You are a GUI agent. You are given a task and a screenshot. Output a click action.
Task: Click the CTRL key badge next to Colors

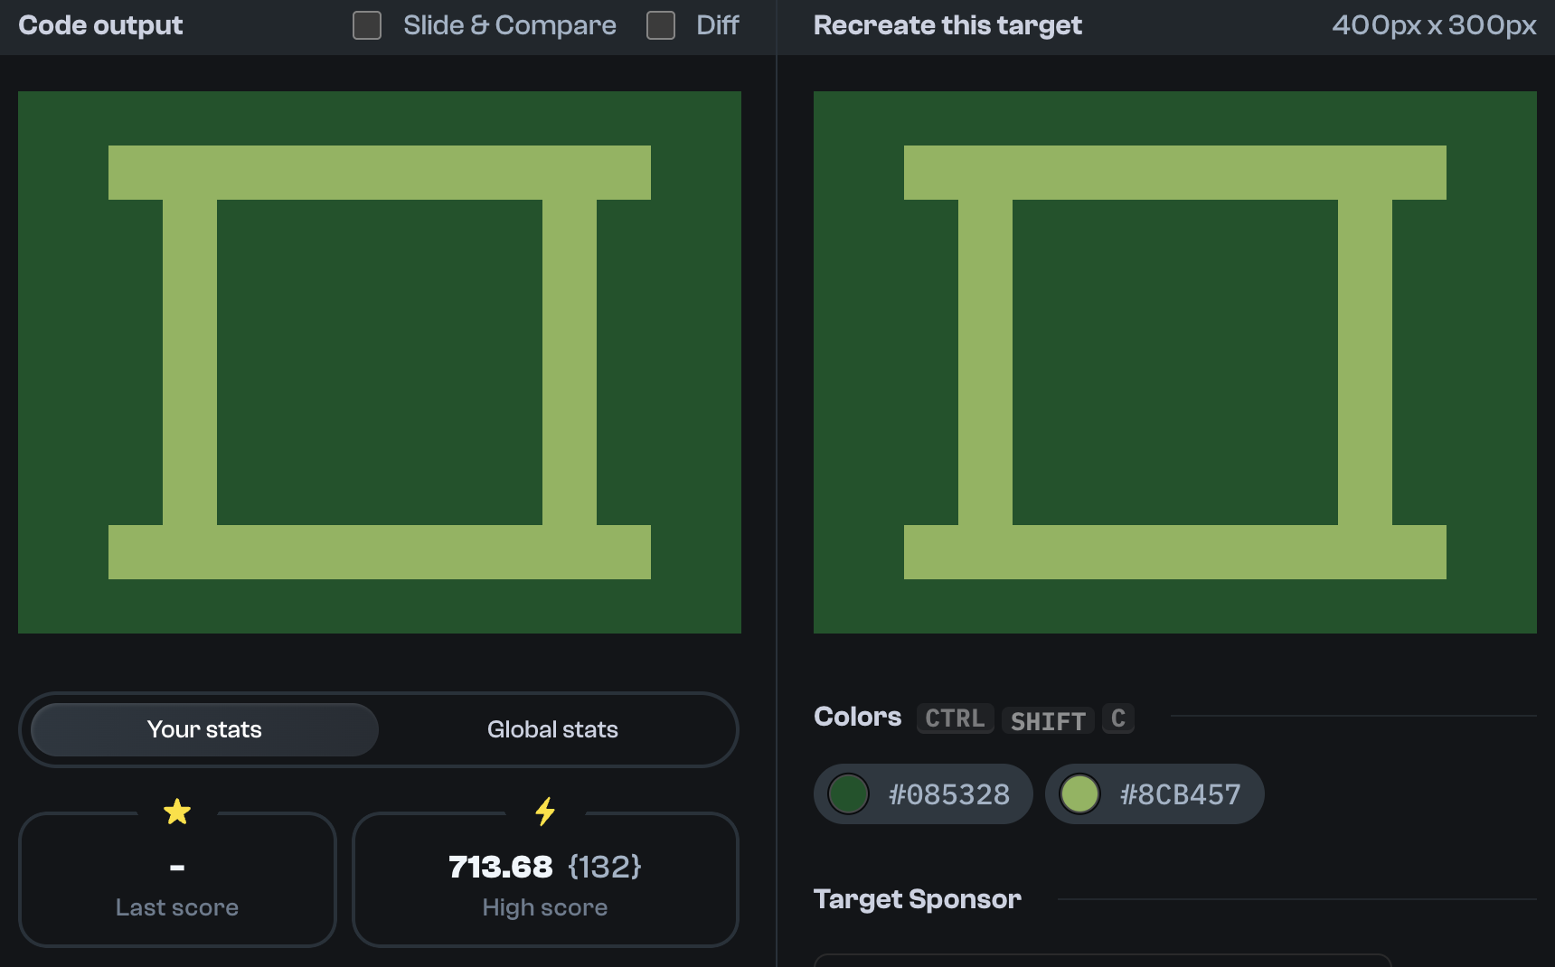955,718
